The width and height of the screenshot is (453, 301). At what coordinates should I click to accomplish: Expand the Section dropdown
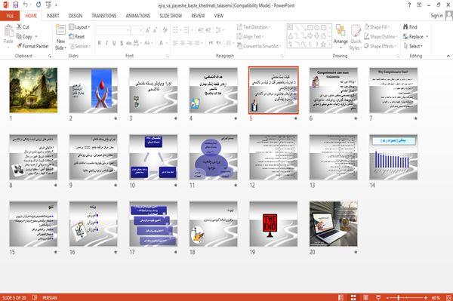(80, 46)
